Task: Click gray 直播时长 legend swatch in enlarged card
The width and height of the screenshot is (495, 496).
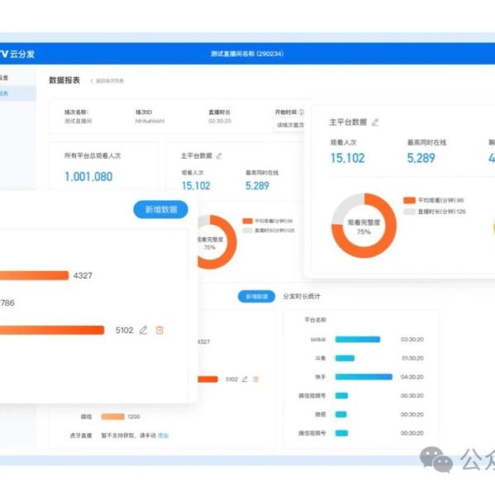Action: pyautogui.click(x=409, y=212)
